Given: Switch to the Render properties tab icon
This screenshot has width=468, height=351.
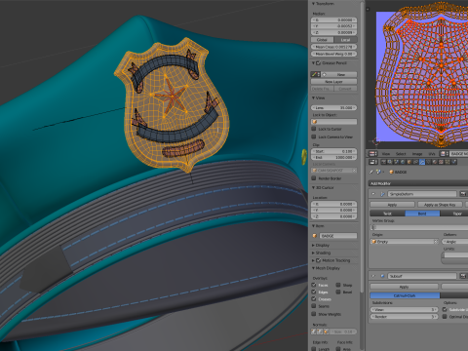Looking at the screenshot, I should click(x=384, y=162).
